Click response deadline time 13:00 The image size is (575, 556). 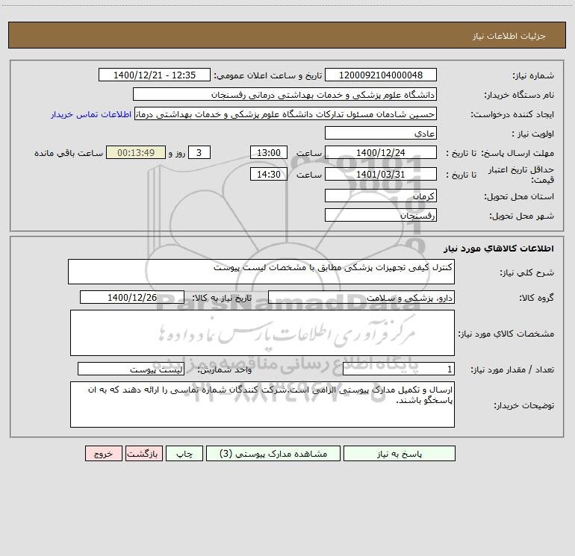click(x=268, y=152)
